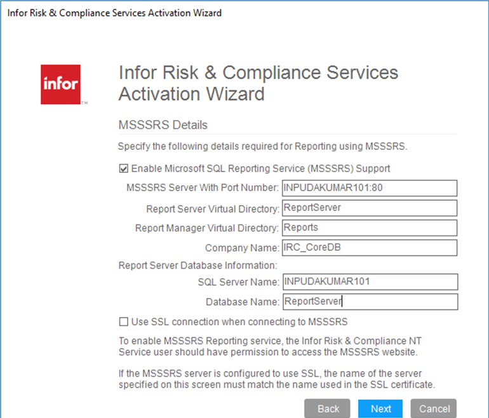The image size is (489, 418).
Task: Click the Activation Wizard main heading
Action: coord(258,83)
